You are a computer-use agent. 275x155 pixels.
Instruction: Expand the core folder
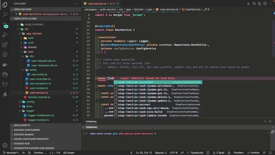point(21,43)
